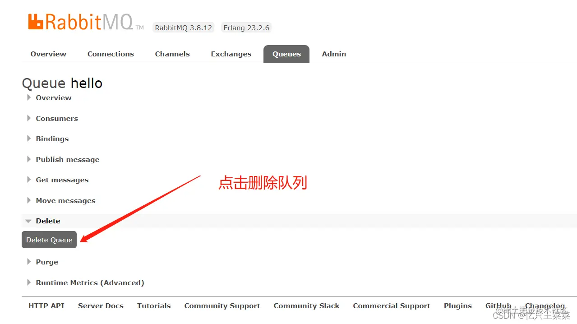The image size is (577, 324).
Task: Open the Channels tab
Action: (x=172, y=54)
